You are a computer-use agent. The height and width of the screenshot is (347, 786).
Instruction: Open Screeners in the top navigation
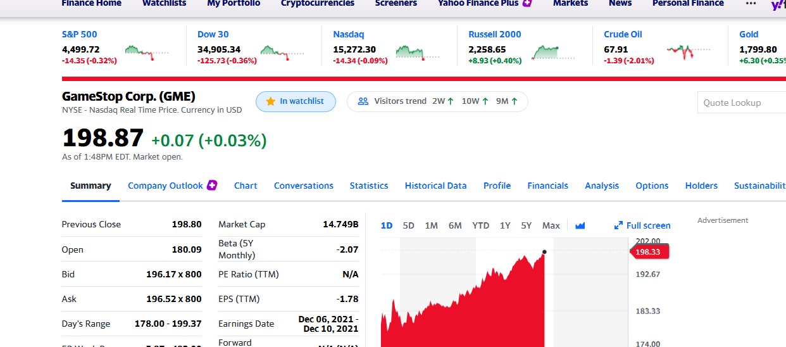point(396,3)
